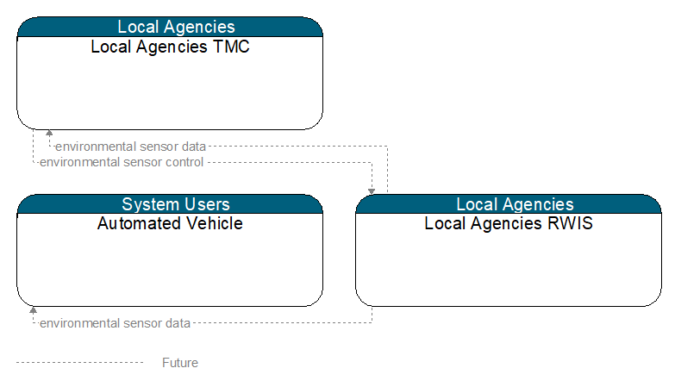Screen dimensions: 675x387
Task: Click 'environmental sensor data' label below Automated Vehicle
Action: tap(115, 323)
